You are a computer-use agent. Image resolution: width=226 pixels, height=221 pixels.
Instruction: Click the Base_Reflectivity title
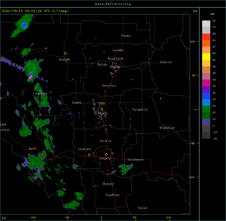click(x=113, y=4)
